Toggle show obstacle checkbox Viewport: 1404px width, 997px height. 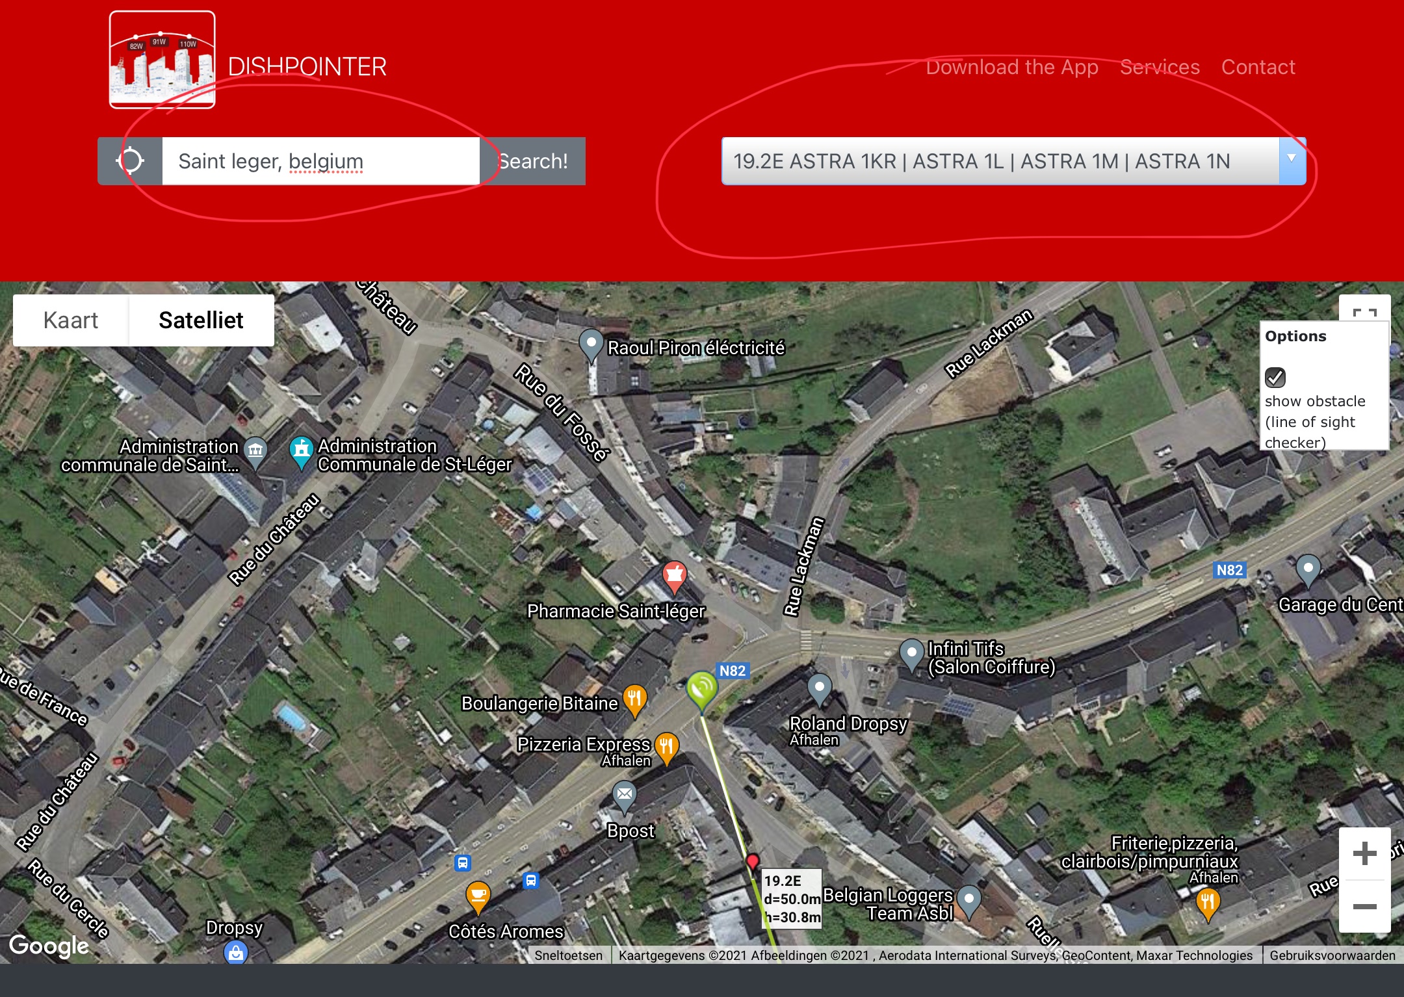click(x=1275, y=377)
